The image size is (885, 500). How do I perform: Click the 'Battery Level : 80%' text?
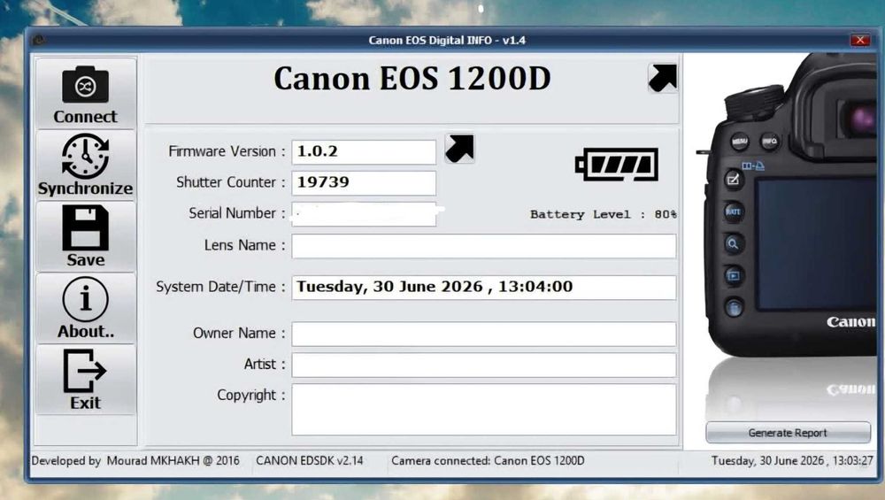click(603, 214)
